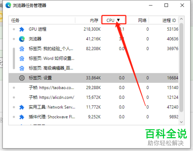
Task: Click the vertical scrollbar thumb
Action: pos(181,67)
